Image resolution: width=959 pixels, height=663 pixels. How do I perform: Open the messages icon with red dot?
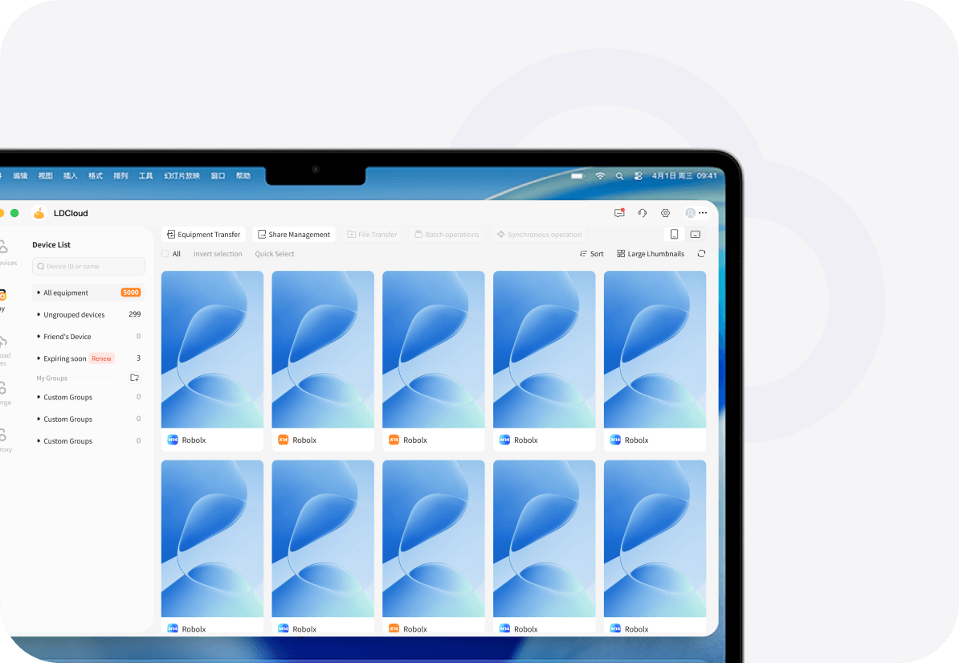pos(619,212)
